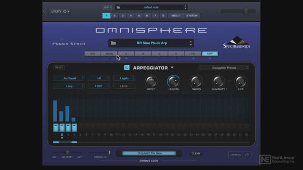This screenshot has height=170, width=303.
Task: Click the left collapse arrow beside Utility
Action: click(x=44, y=11)
